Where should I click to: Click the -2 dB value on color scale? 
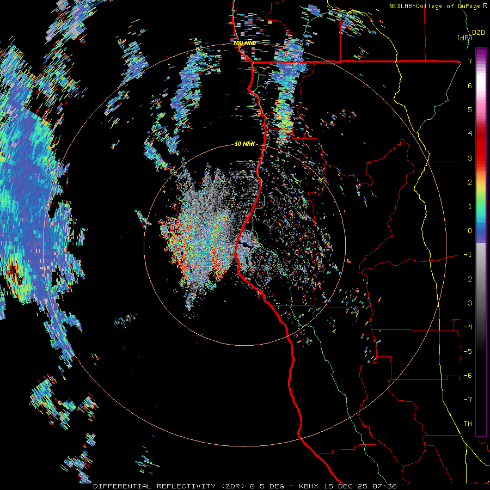(x=468, y=279)
